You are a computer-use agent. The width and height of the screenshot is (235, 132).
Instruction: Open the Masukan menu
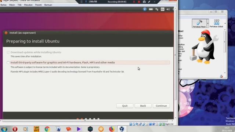tap(28, 5)
